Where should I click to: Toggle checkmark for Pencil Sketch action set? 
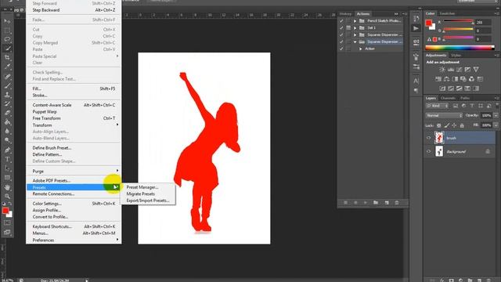click(341, 21)
